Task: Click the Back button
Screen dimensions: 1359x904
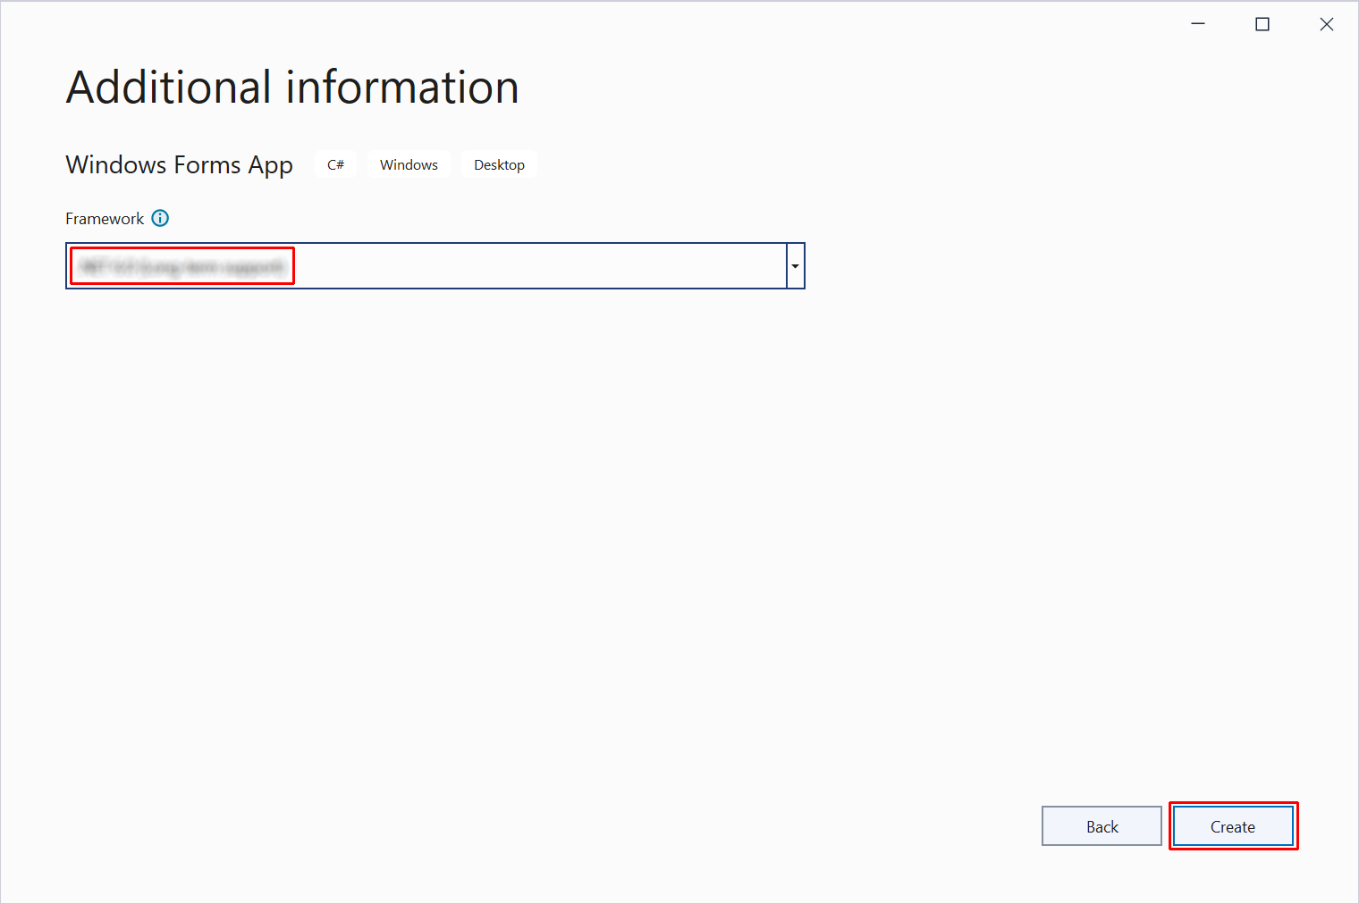Action: pos(1102,826)
